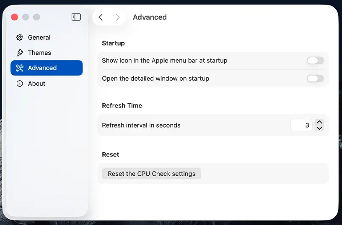
Task: Click the zoom window button
Action: click(36, 17)
